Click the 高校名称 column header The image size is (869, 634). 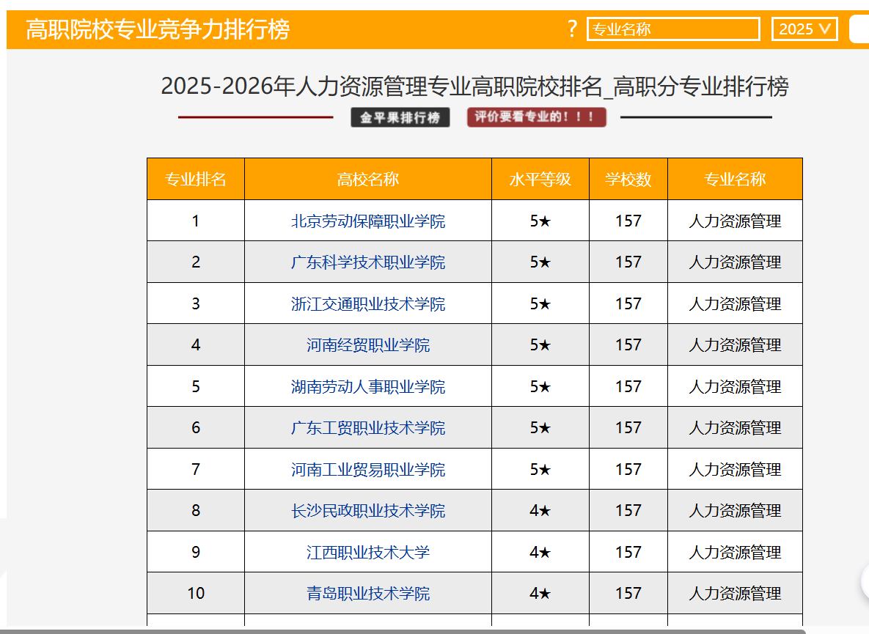(x=368, y=179)
